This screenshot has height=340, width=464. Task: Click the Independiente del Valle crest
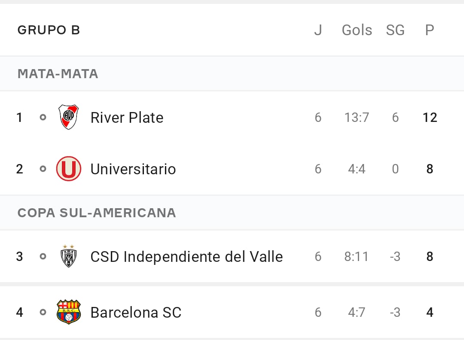[68, 256]
